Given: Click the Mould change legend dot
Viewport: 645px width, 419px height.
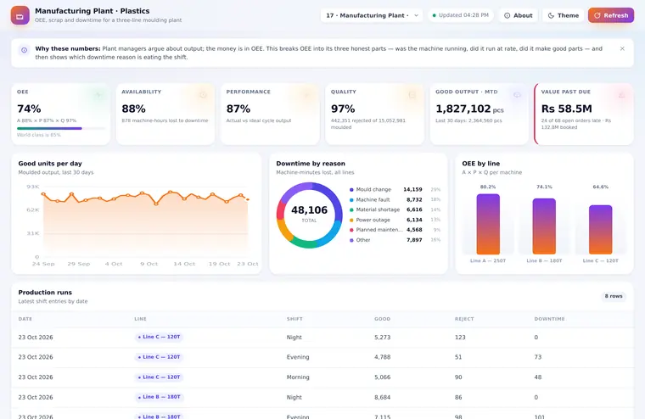Looking at the screenshot, I should (351, 189).
